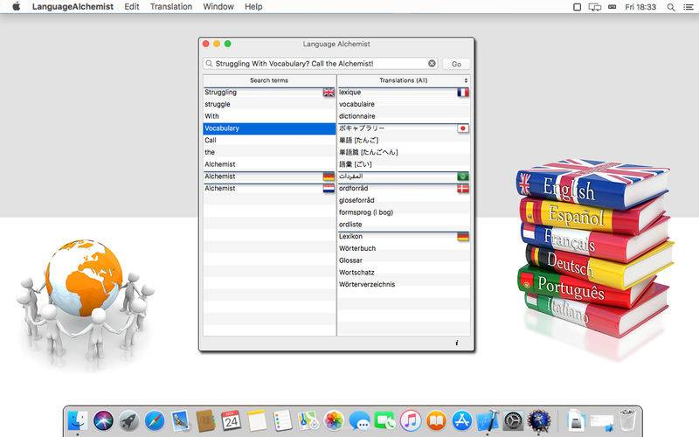Open Notes from the Dock

point(257,421)
